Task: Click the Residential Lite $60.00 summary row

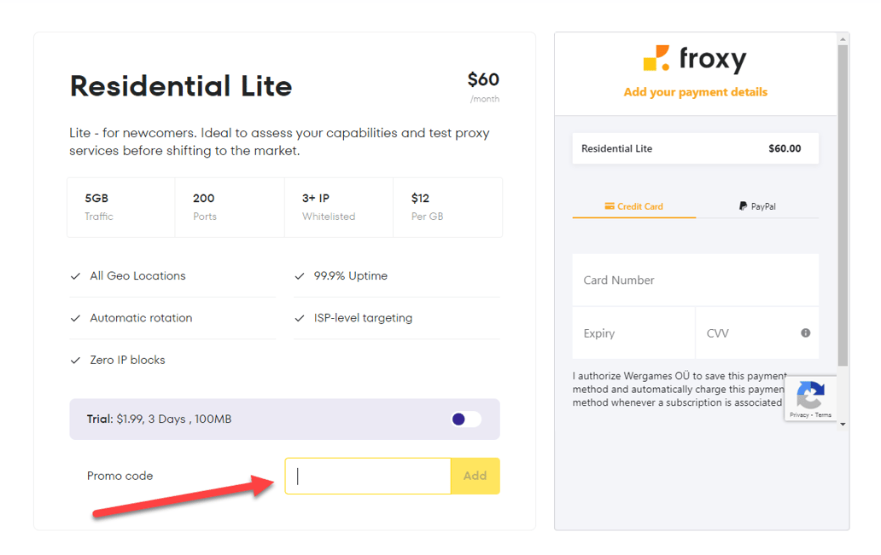Action: pyautogui.click(x=695, y=148)
